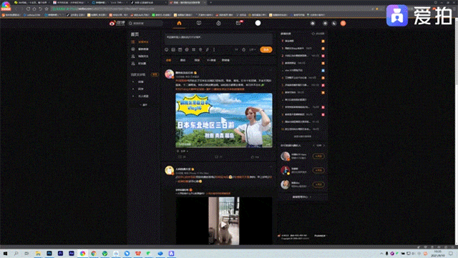Select the 全部 feed tab
This screenshot has height=258, width=458.
(169, 60)
